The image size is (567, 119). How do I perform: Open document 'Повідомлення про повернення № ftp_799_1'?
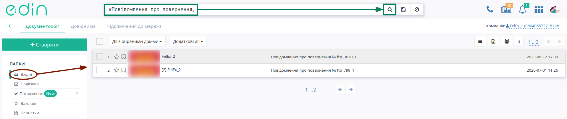[312, 70]
